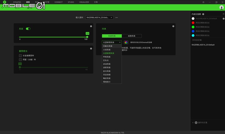This screenshot has height=134, width=225.
Task: Select the white onboard profile slot
Action: point(193,19)
